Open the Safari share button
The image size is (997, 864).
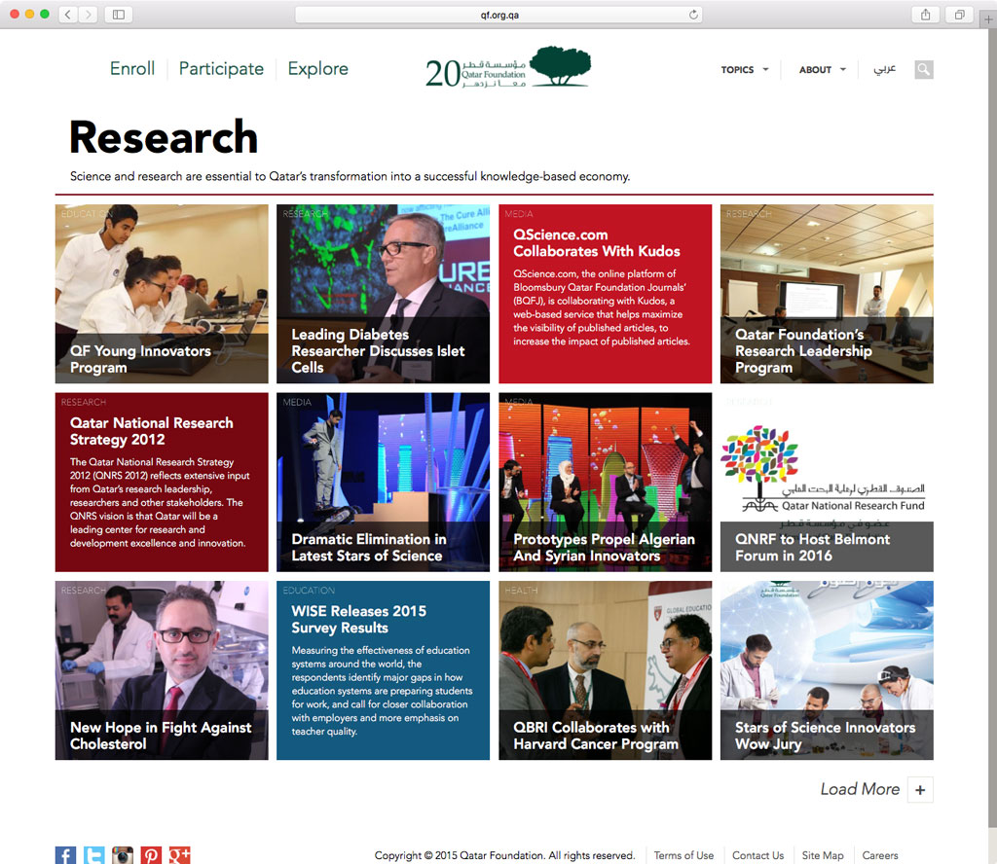[x=925, y=14]
